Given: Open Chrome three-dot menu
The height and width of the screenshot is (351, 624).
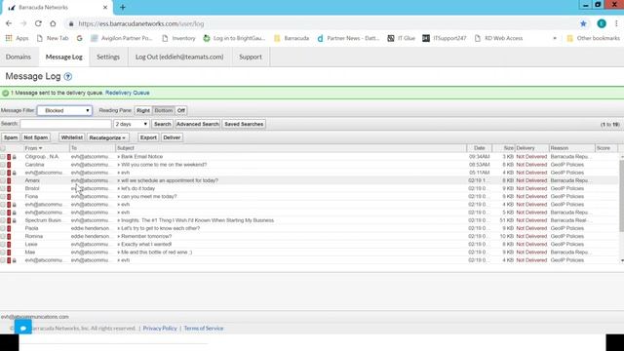Looking at the screenshot, I should click(x=616, y=23).
